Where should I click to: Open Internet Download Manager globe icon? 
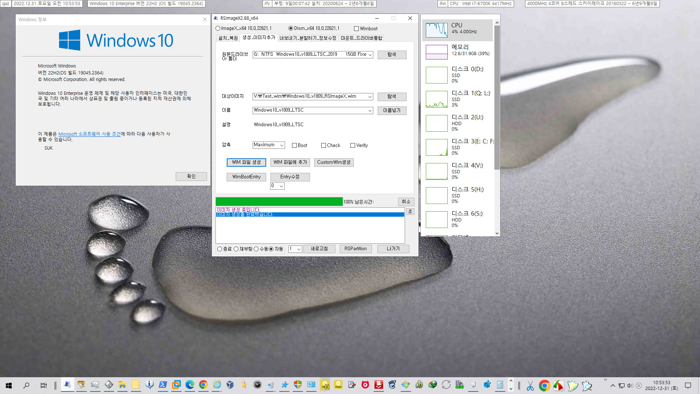(x=433, y=385)
